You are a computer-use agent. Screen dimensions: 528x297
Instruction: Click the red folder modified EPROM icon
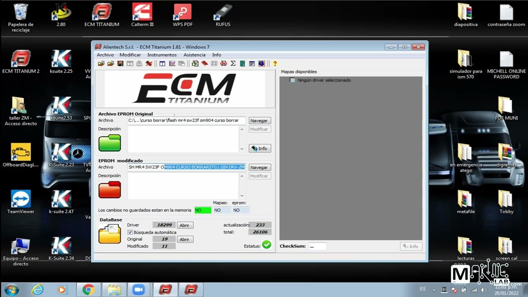pos(110,190)
